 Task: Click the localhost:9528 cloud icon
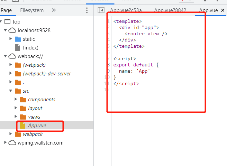point(12,30)
